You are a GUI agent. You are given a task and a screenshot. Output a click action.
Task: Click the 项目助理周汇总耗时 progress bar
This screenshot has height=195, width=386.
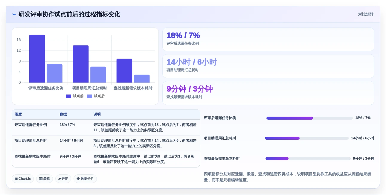307,138
